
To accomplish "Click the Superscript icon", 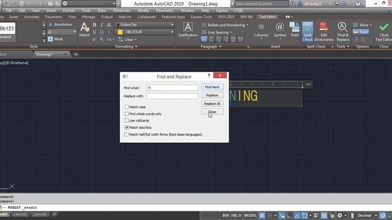I will 94,39.
